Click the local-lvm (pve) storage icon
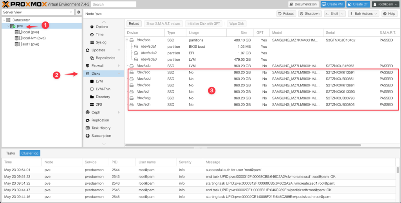The width and height of the screenshot is (401, 203). point(18,38)
